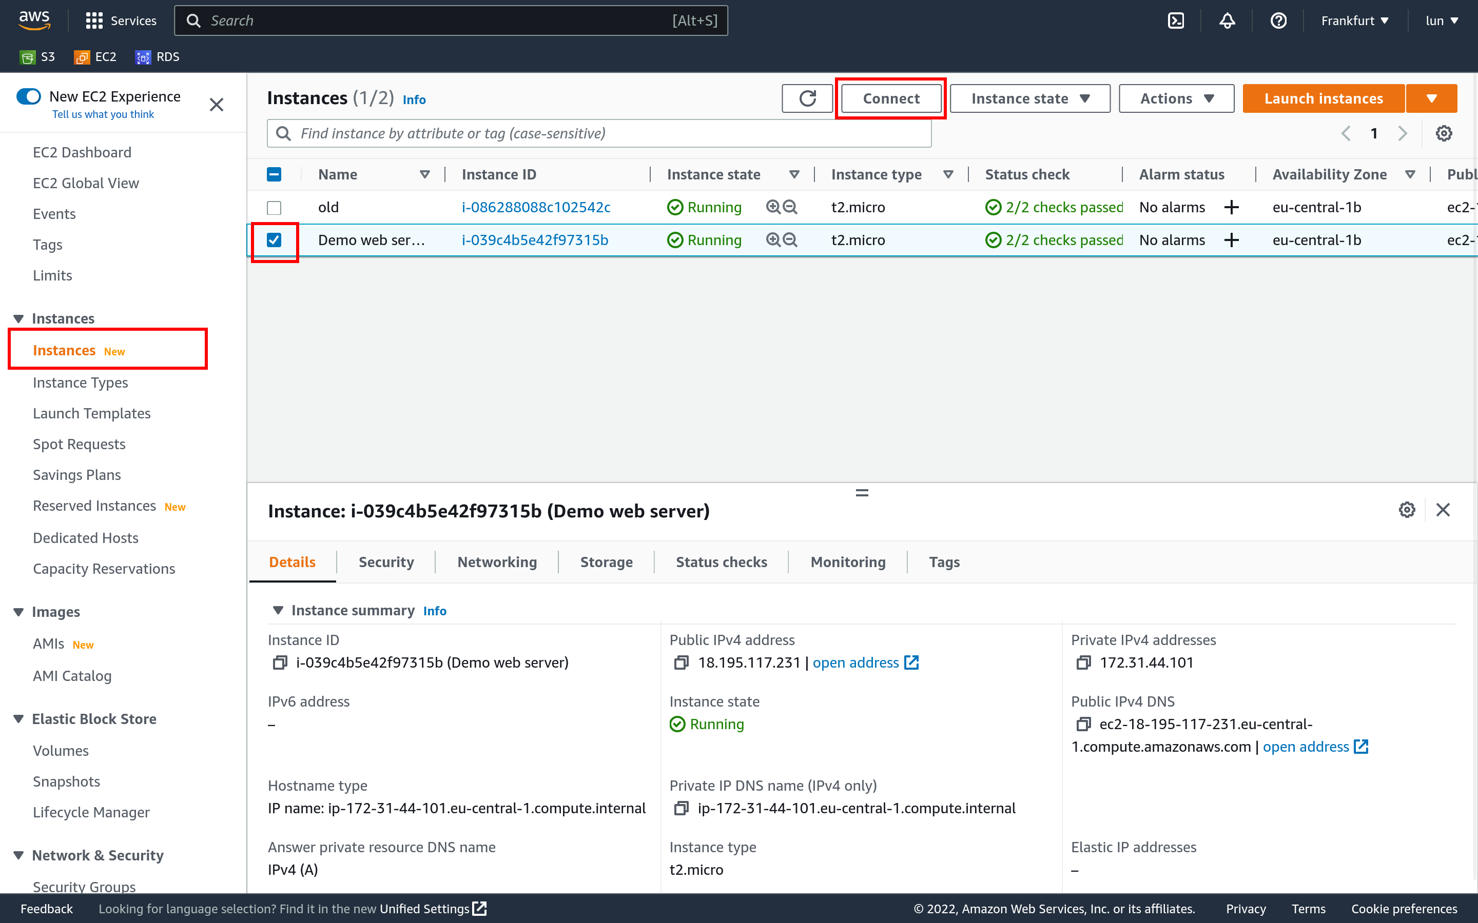Viewport: 1478px width, 923px height.
Task: Collapse the Instances sidebar section
Action: (18, 318)
